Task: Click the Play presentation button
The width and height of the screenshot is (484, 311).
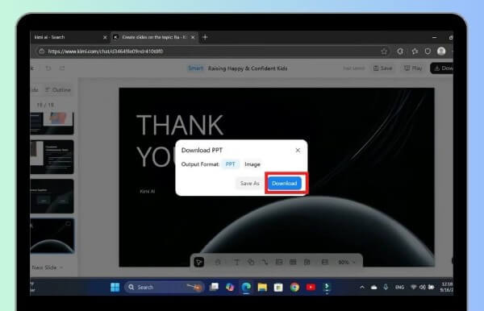Action: 413,68
